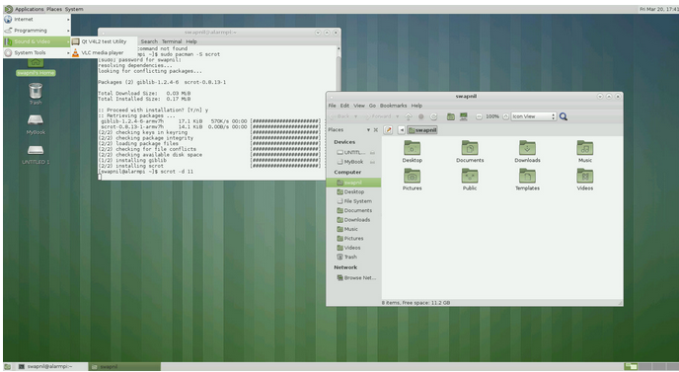Image resolution: width=679 pixels, height=372 pixels.
Task: Open the View menu in file manager
Action: pos(359,106)
